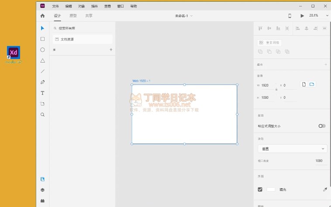
Task: Open the 文件 menu
Action: 55,6
